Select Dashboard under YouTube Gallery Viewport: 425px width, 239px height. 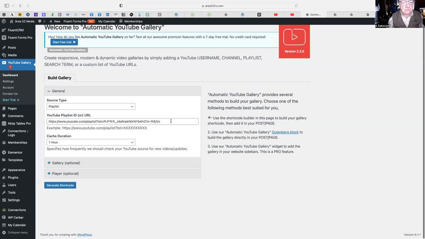coord(10,75)
